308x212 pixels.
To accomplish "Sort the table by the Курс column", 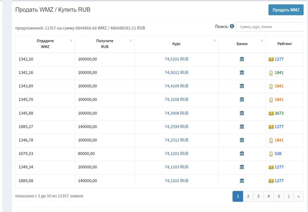I will [x=176, y=44].
